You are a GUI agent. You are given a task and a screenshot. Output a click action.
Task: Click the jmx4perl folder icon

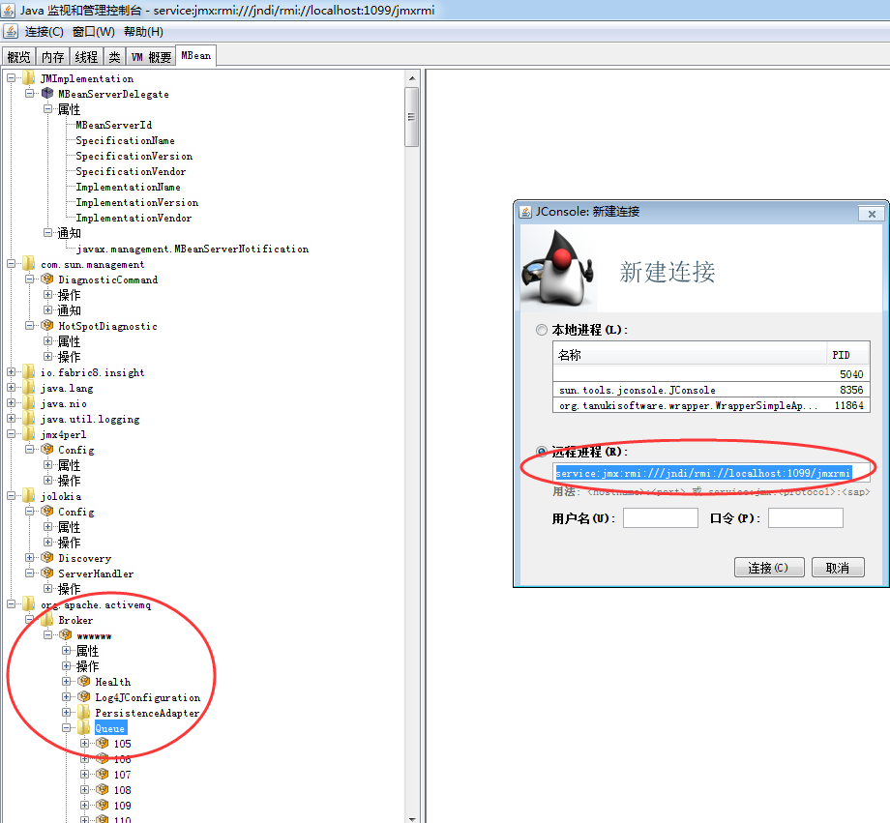28,434
